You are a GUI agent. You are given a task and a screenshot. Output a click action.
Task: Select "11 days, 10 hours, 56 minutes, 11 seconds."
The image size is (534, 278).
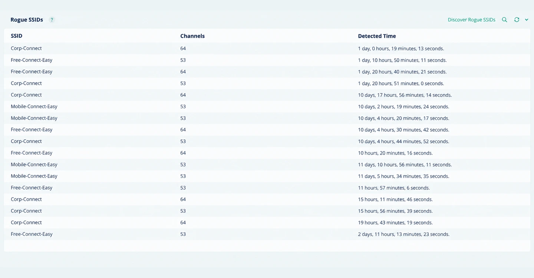tap(405, 165)
